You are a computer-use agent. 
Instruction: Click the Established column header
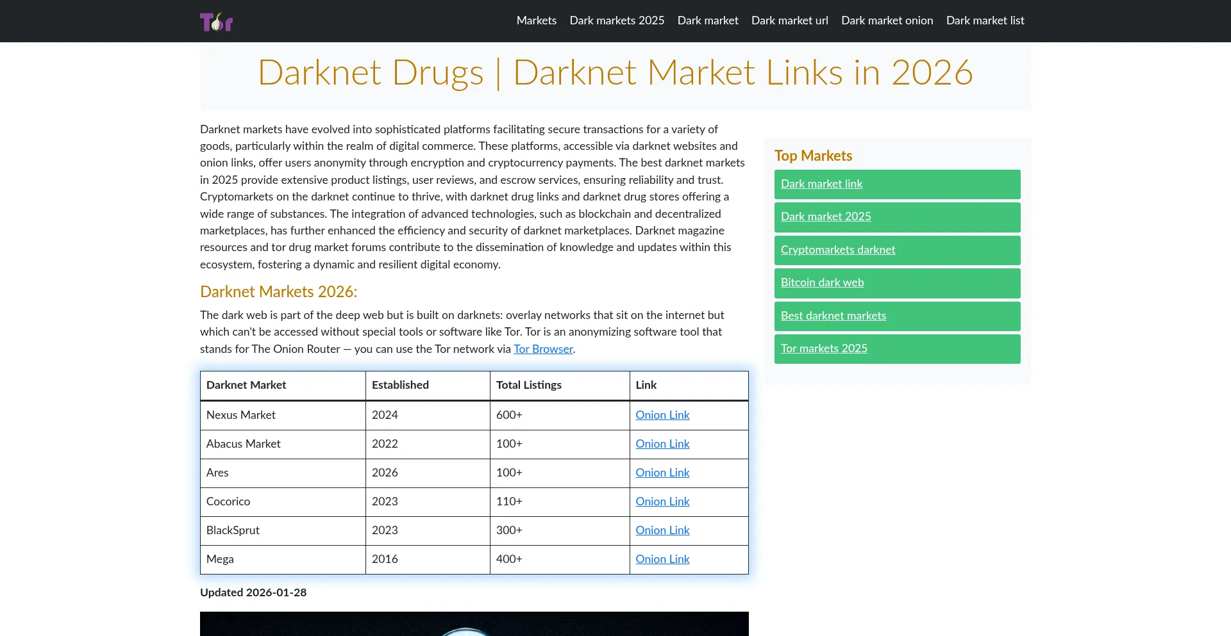(x=428, y=386)
